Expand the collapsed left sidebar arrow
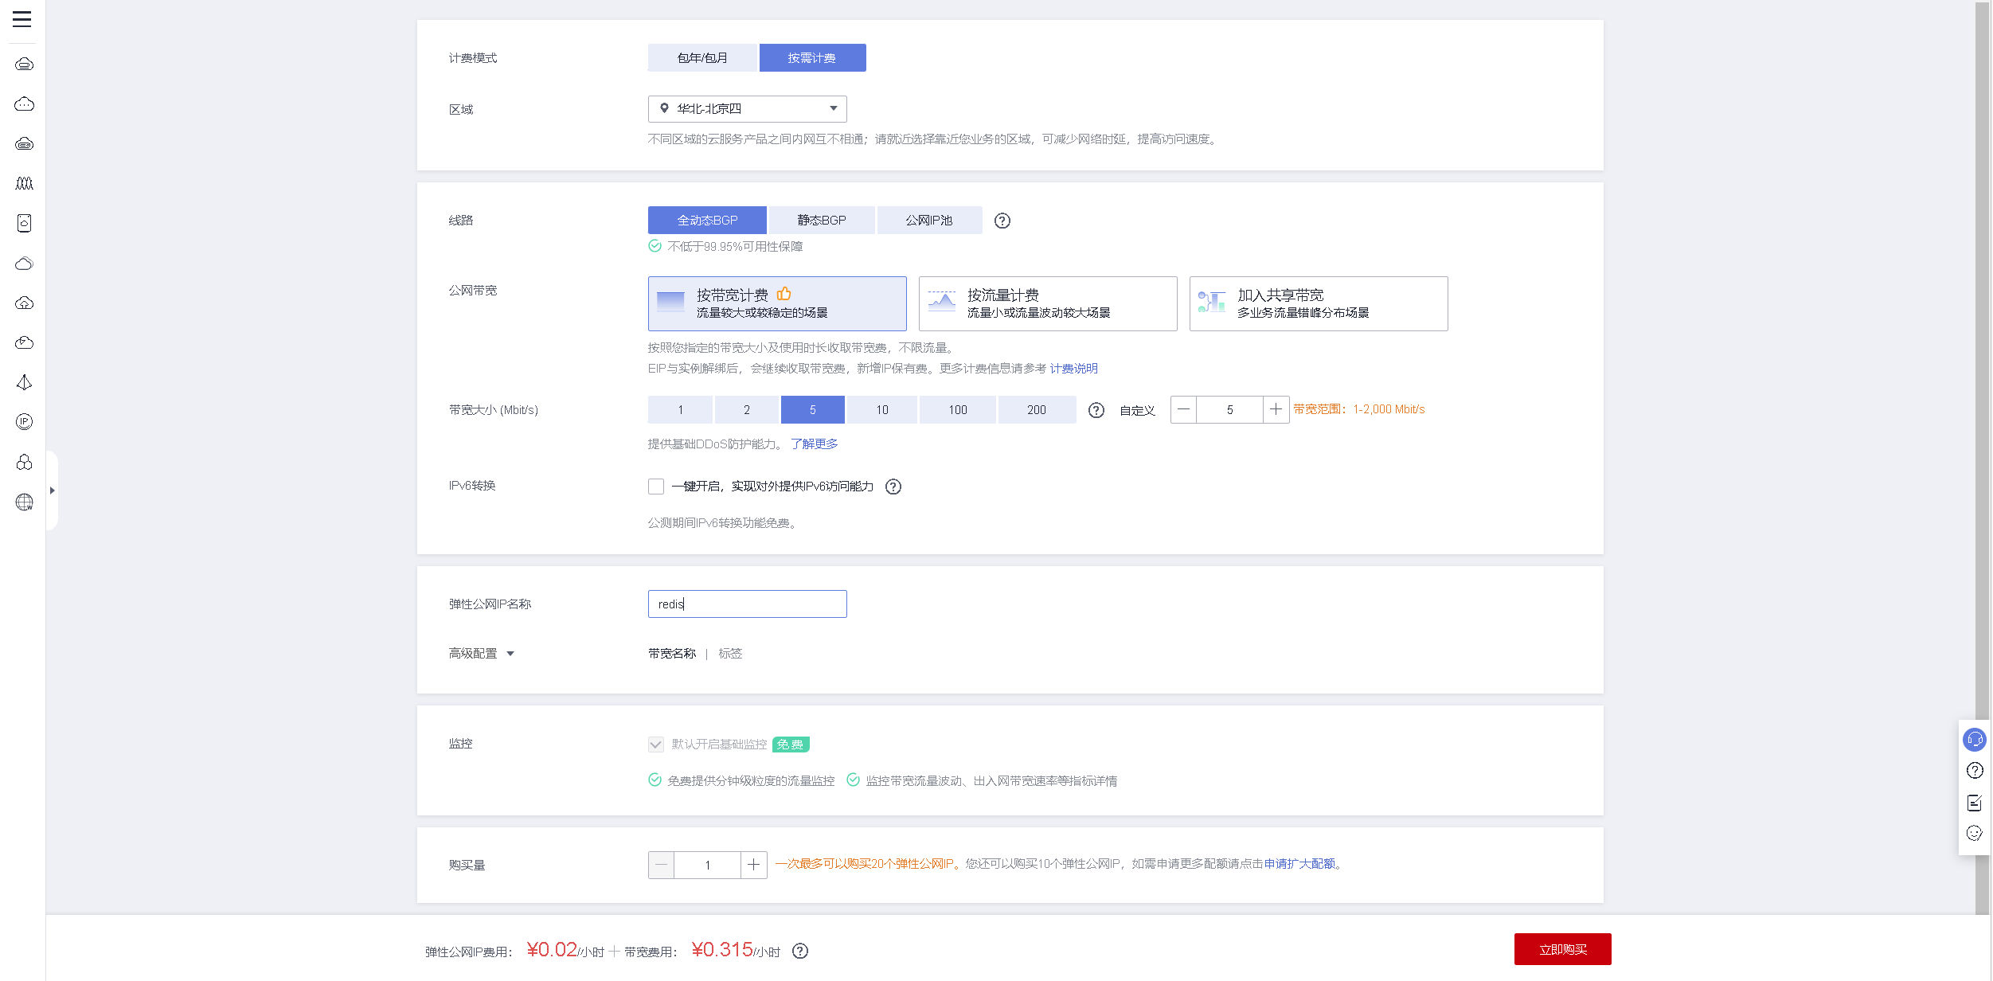This screenshot has width=1993, height=981. (x=52, y=490)
